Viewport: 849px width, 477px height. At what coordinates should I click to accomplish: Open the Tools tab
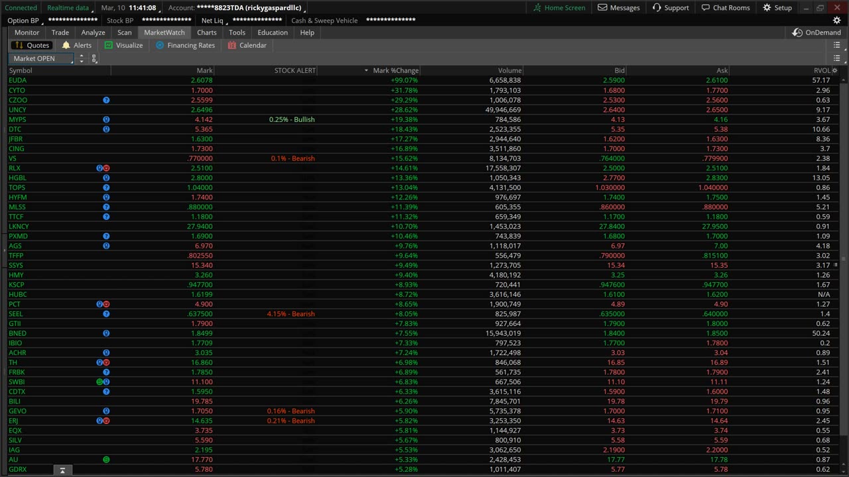pyautogui.click(x=237, y=32)
